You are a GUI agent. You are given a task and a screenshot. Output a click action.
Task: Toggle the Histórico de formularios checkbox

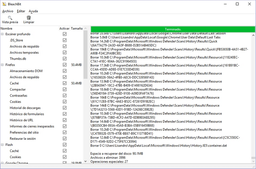pyautogui.click(x=65, y=114)
